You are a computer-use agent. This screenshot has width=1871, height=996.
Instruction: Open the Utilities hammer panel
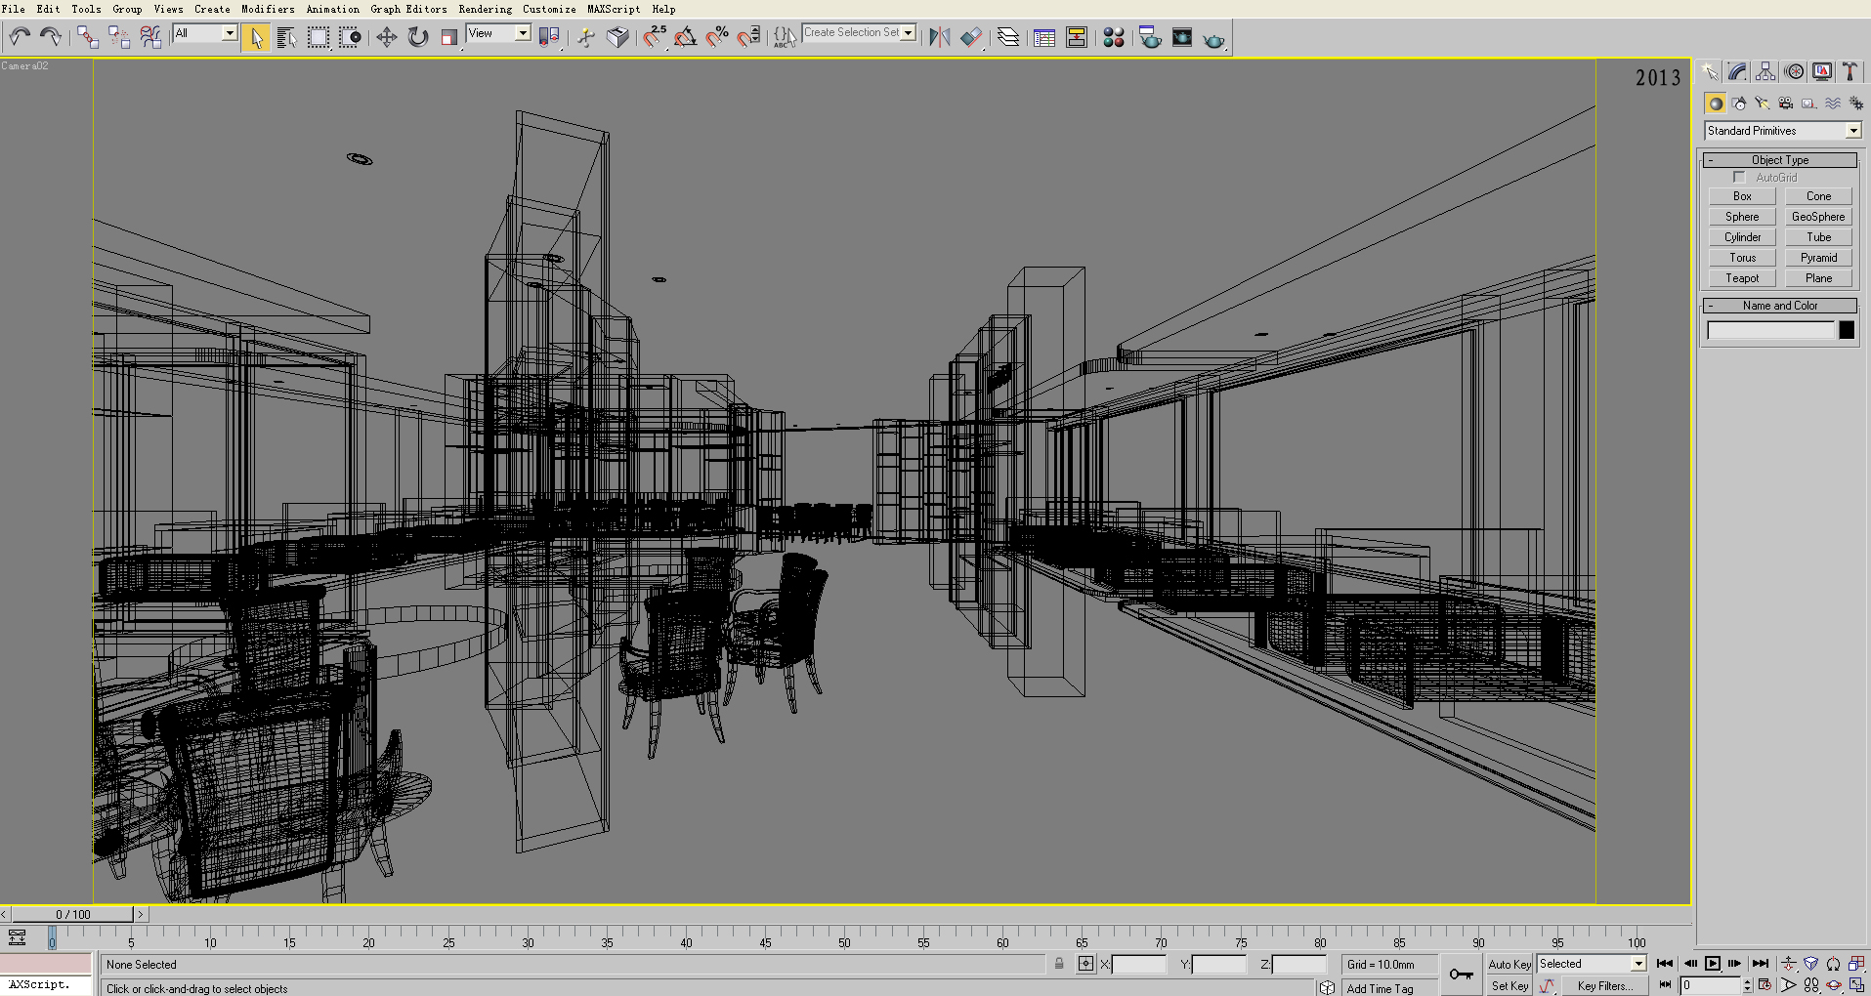(1850, 71)
